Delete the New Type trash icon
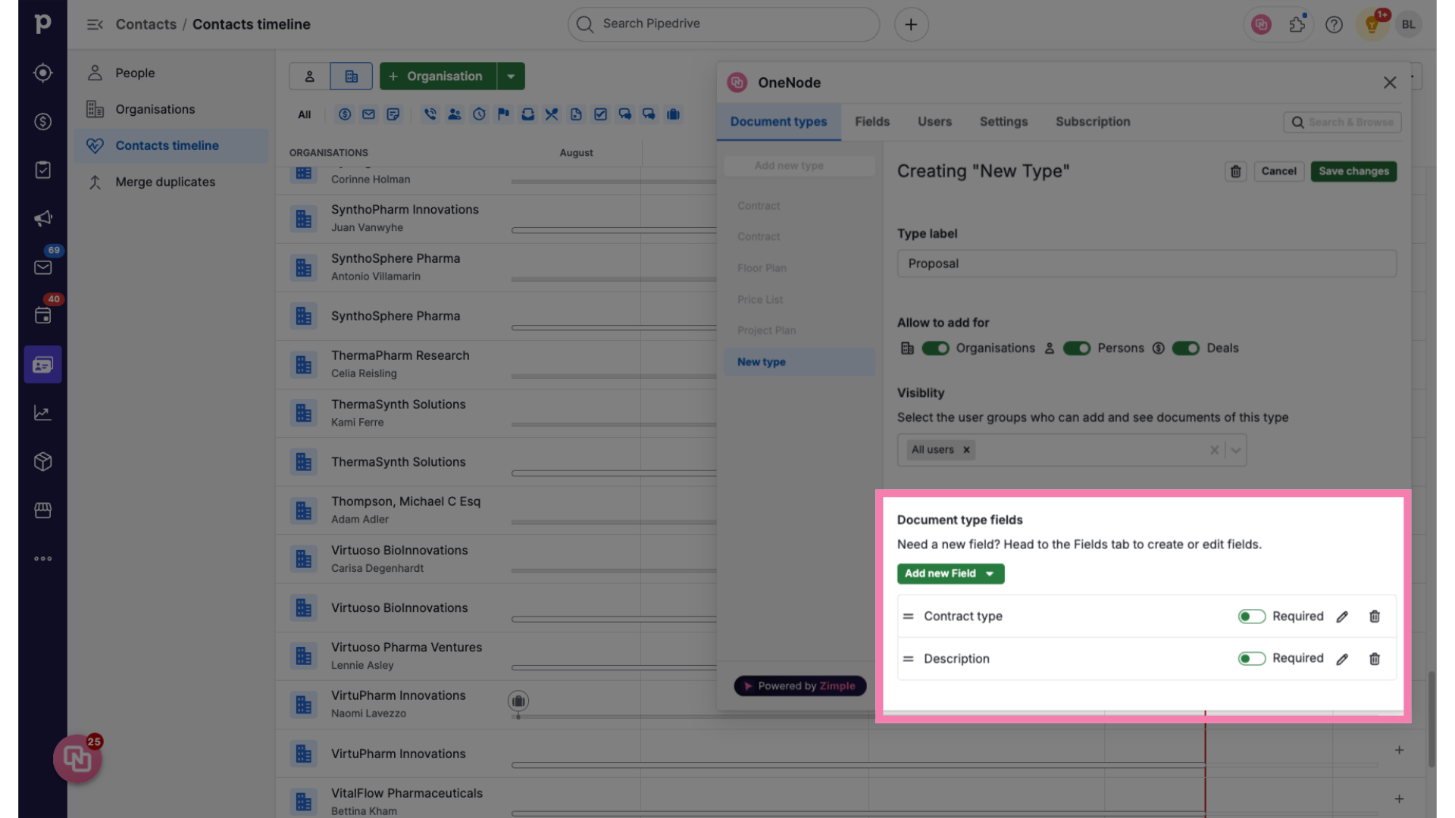Image resolution: width=1455 pixels, height=818 pixels. [1236, 171]
